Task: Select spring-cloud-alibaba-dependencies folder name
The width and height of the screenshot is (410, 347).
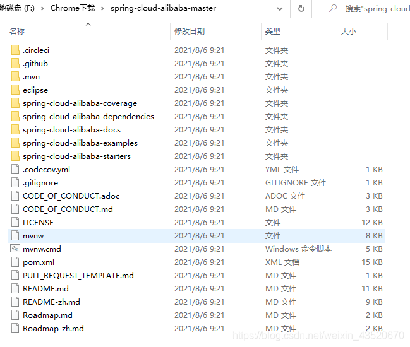Action: (88, 117)
